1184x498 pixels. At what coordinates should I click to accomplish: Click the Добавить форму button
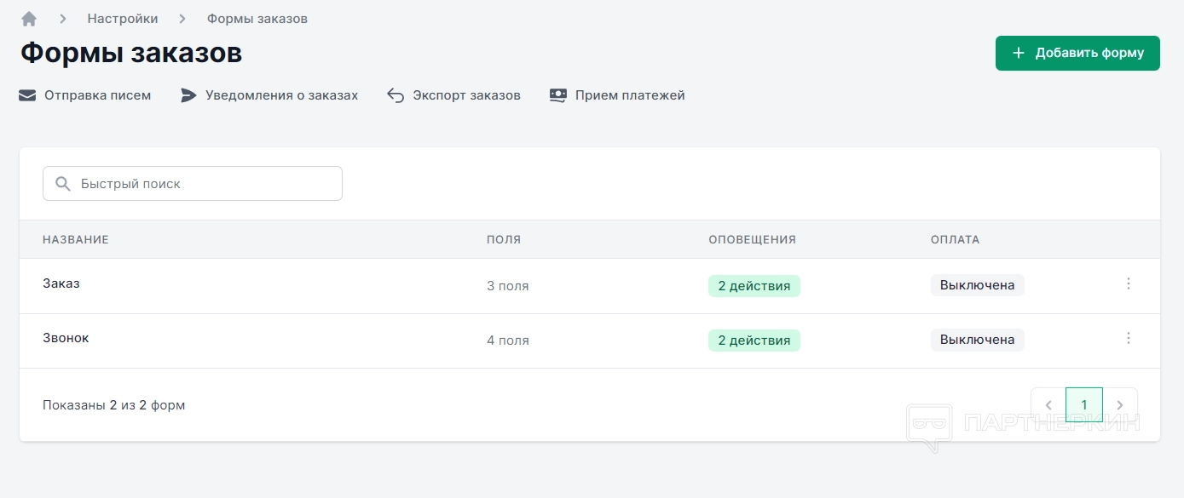coord(1077,53)
